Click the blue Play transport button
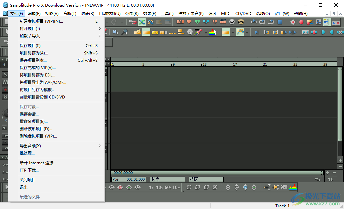 (323, 32)
